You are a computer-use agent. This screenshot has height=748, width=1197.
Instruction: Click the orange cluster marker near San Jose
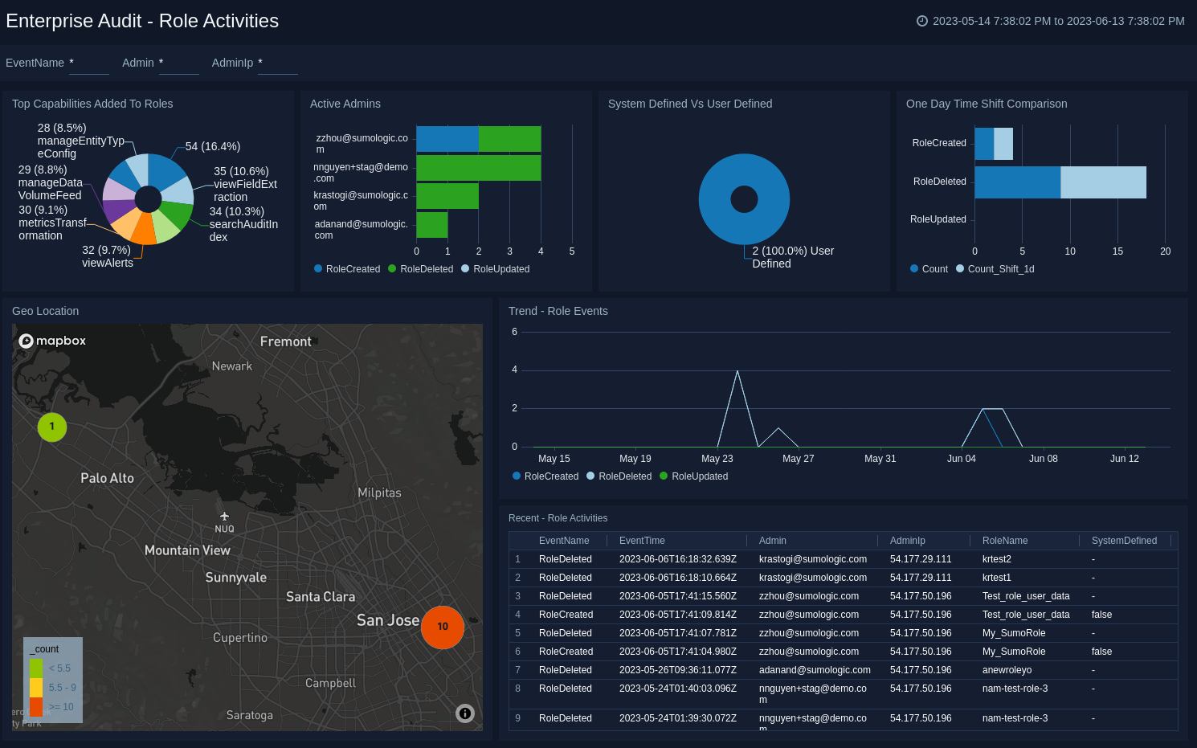443,627
